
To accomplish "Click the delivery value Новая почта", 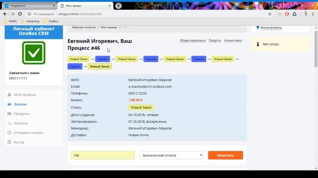I will [139, 135].
